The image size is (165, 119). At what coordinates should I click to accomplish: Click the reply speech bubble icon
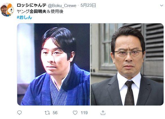pyautogui.click(x=19, y=113)
